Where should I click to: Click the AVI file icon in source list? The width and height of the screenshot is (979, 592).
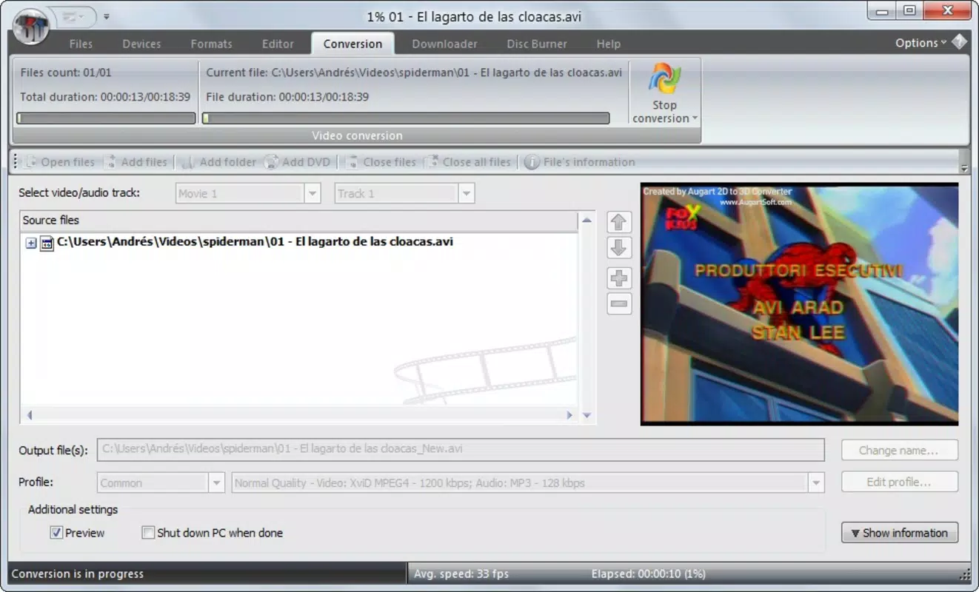[x=47, y=242]
